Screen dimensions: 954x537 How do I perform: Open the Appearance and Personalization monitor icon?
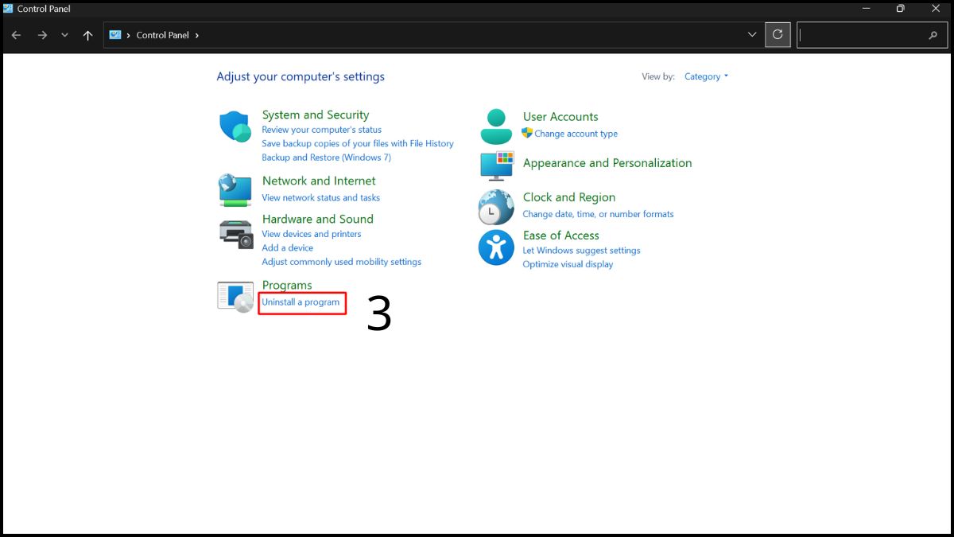click(x=497, y=165)
